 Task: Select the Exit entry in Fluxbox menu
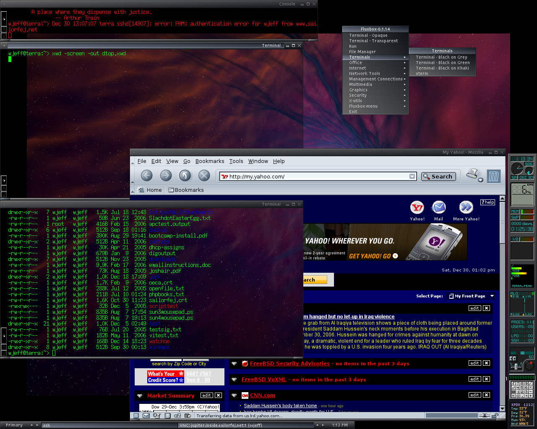click(x=375, y=112)
